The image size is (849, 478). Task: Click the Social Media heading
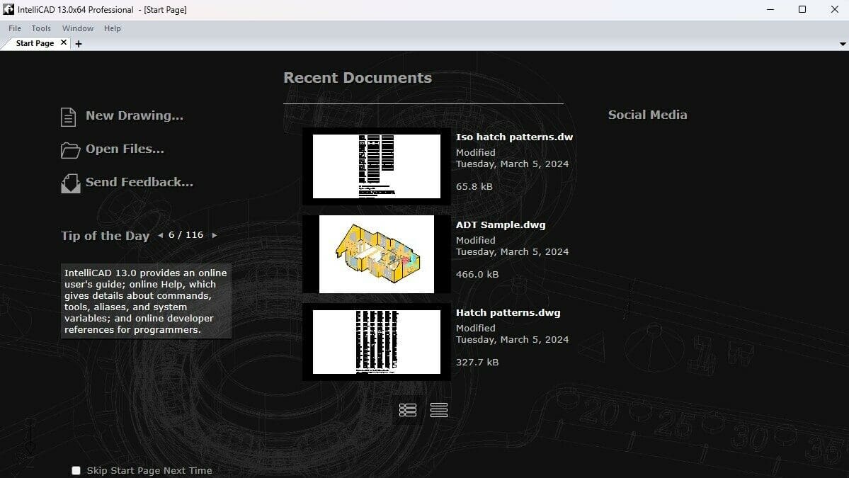[648, 115]
